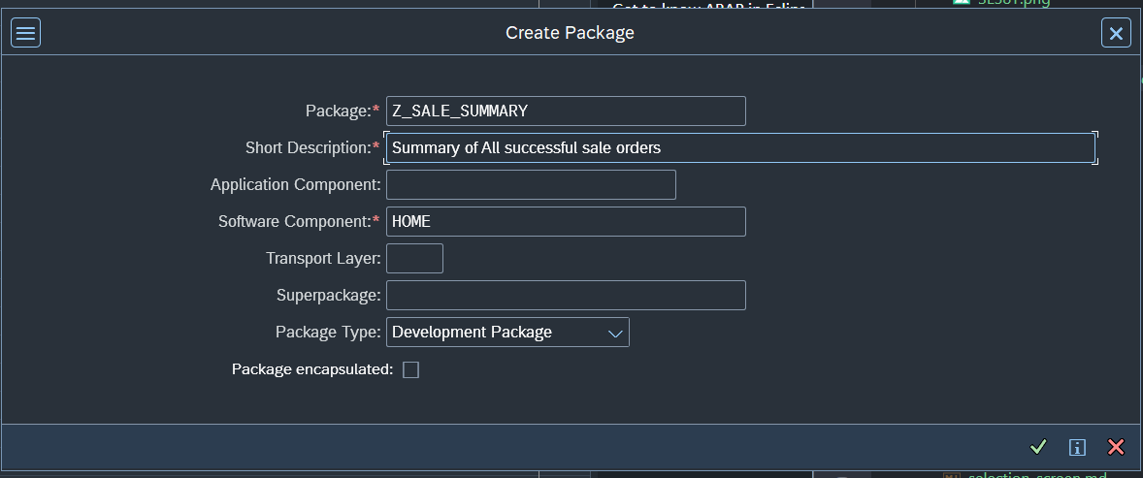The height and width of the screenshot is (478, 1143).
Task: Click the Package Type label
Action: click(x=328, y=333)
